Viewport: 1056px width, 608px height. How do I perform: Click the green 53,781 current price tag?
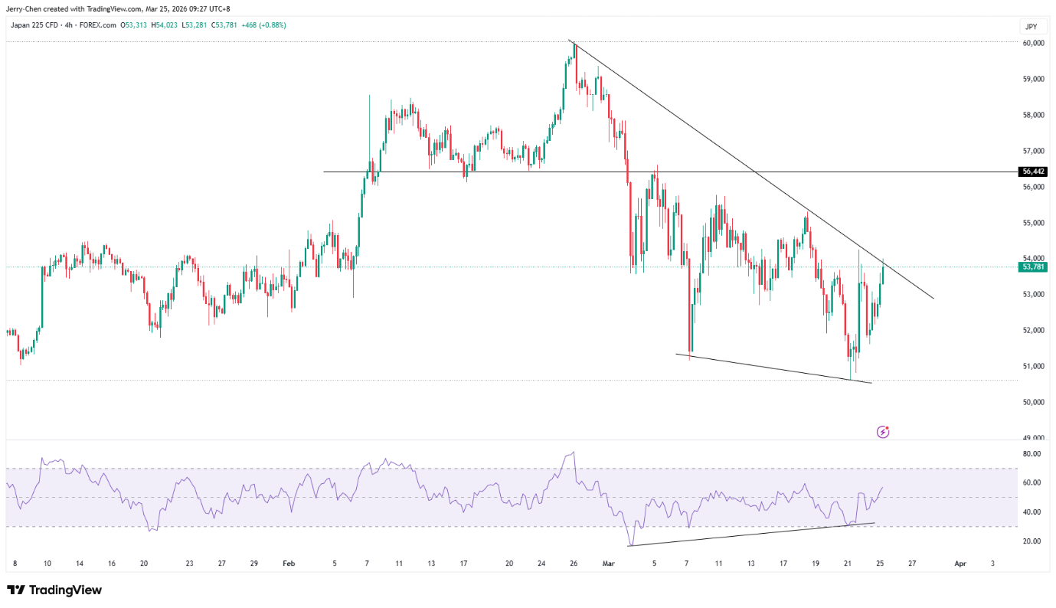coord(1032,266)
